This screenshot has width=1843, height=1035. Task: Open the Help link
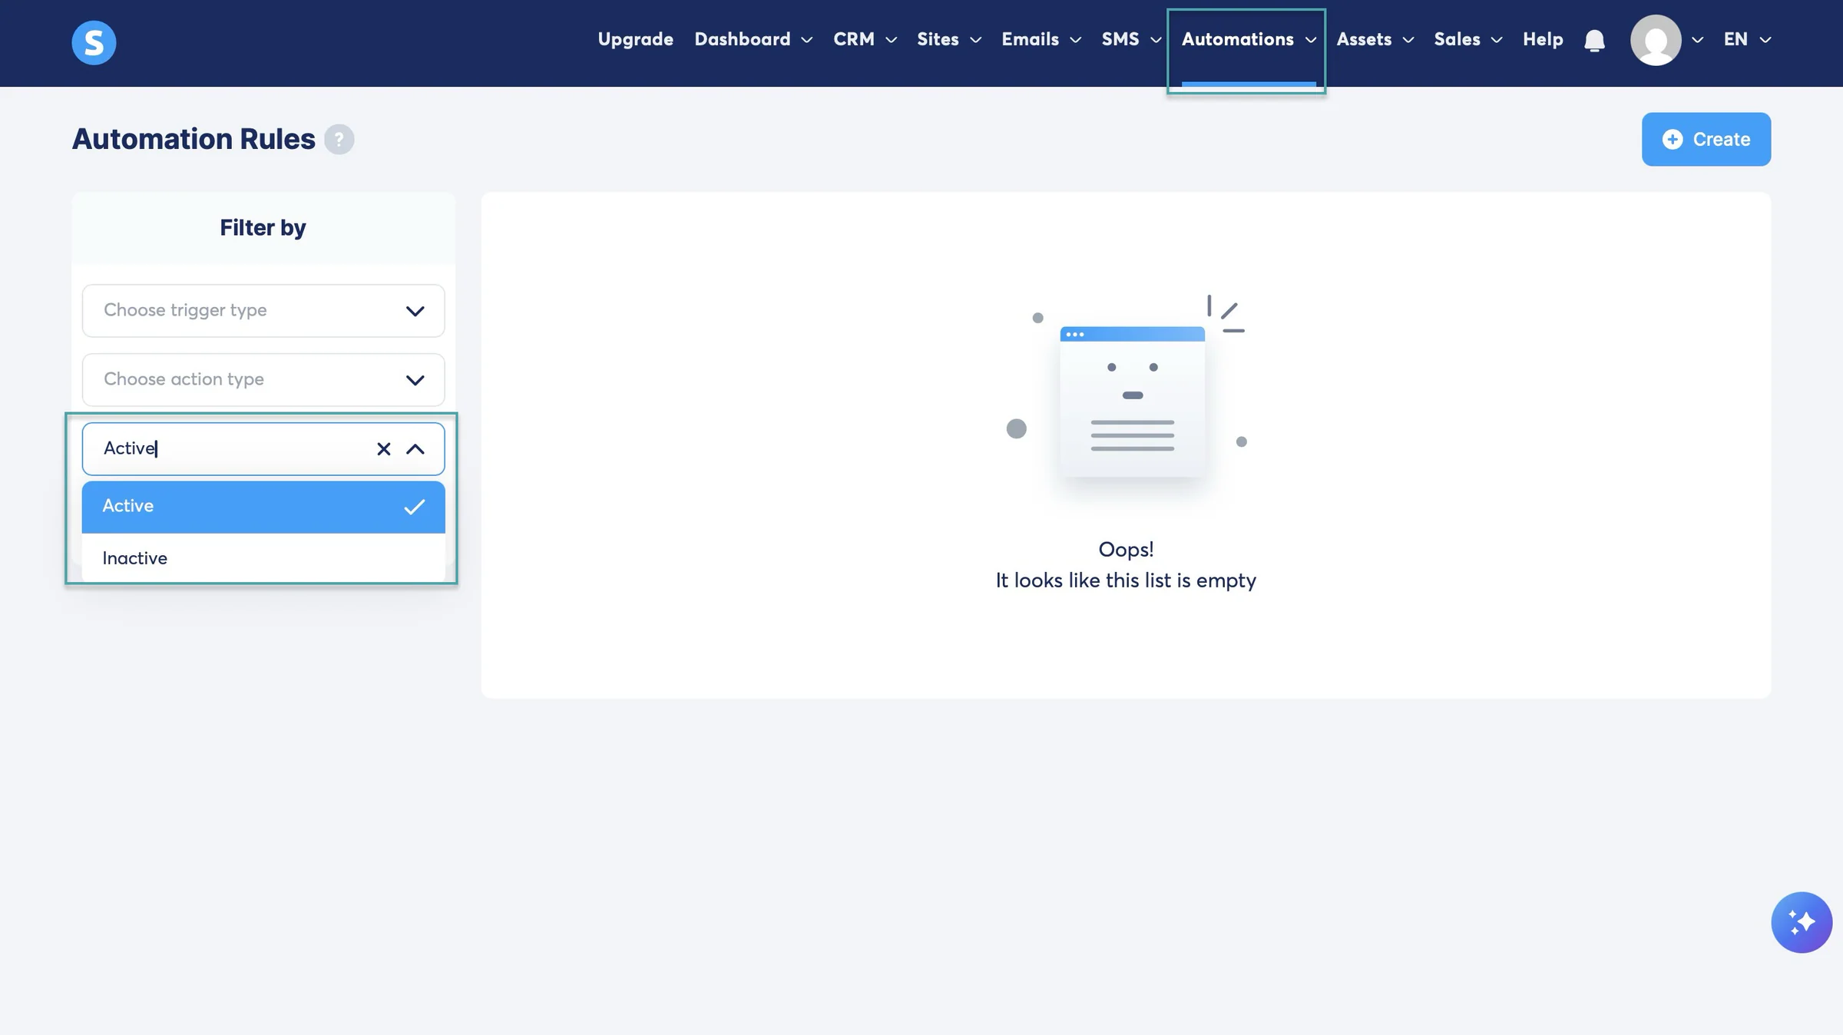click(1543, 39)
